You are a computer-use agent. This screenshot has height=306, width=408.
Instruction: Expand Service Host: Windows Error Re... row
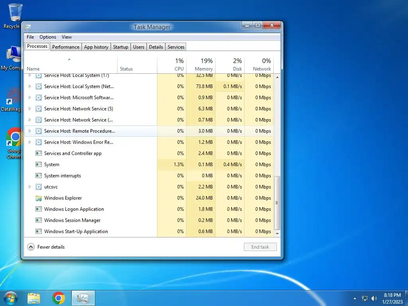[29, 142]
